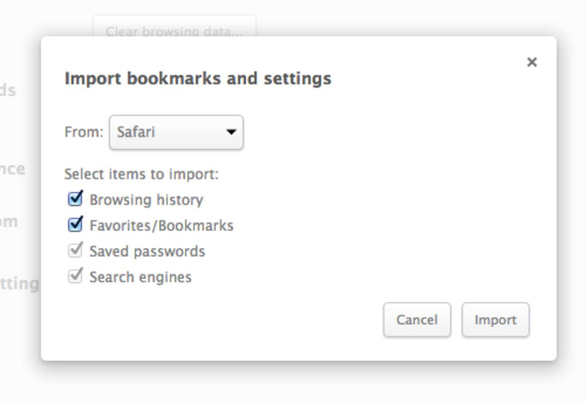Click the Import bookmarks and settings title
This screenshot has width=586, height=404.
click(x=198, y=78)
